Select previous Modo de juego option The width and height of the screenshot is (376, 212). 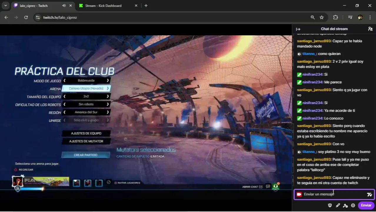pos(65,80)
